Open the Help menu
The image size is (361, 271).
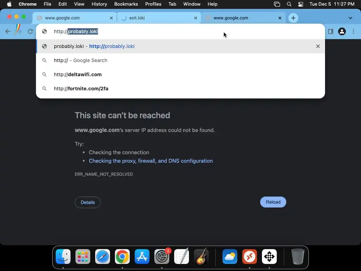(212, 4)
